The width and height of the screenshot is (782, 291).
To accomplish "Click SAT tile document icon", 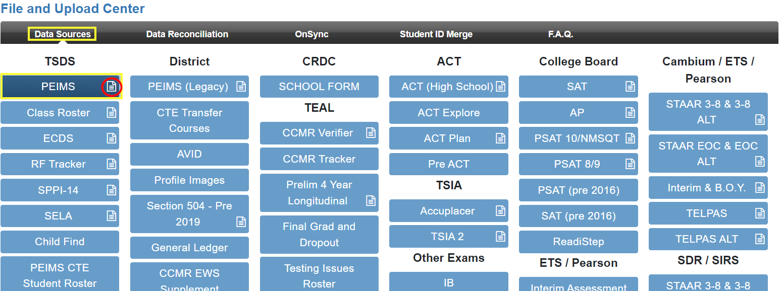I will 630,87.
